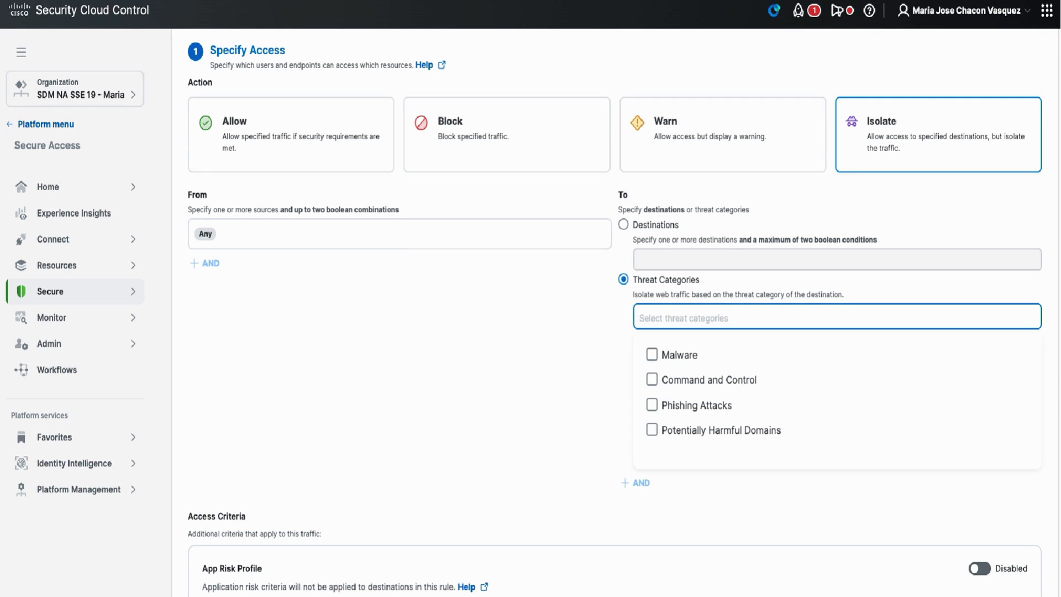The height and width of the screenshot is (597, 1061).
Task: Open the announcements flag icon
Action: point(837,11)
